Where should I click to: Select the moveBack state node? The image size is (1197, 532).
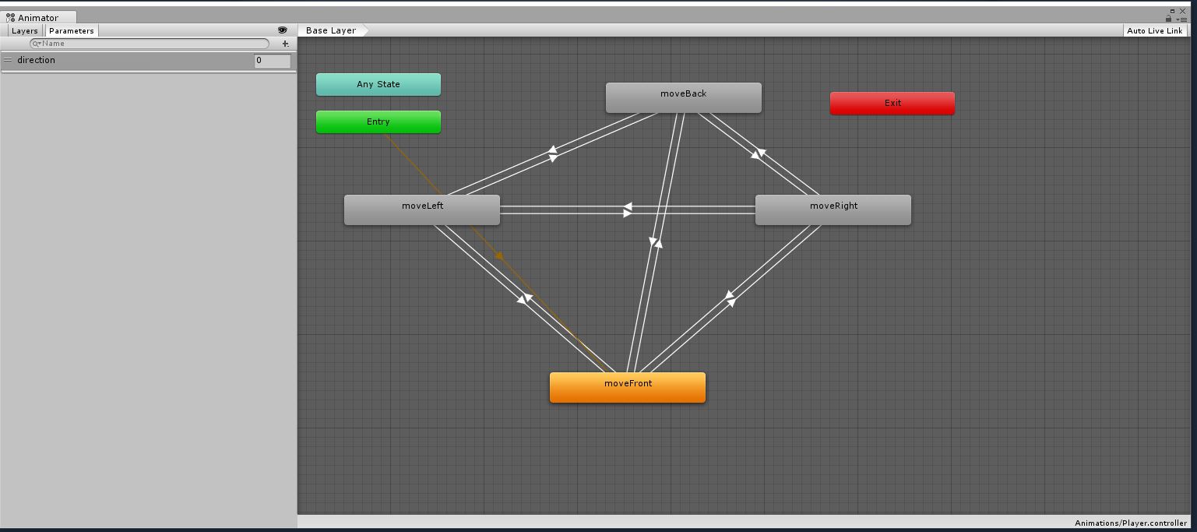coord(684,97)
